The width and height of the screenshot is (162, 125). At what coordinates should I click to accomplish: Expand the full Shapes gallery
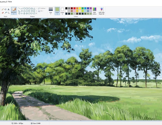pyautogui.click(x=36, y=13)
